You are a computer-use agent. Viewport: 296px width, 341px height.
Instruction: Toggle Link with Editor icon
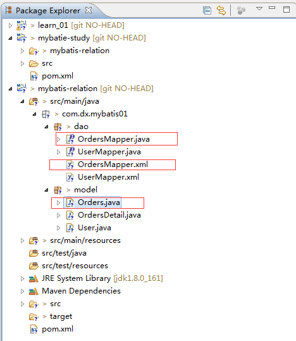pos(221,10)
